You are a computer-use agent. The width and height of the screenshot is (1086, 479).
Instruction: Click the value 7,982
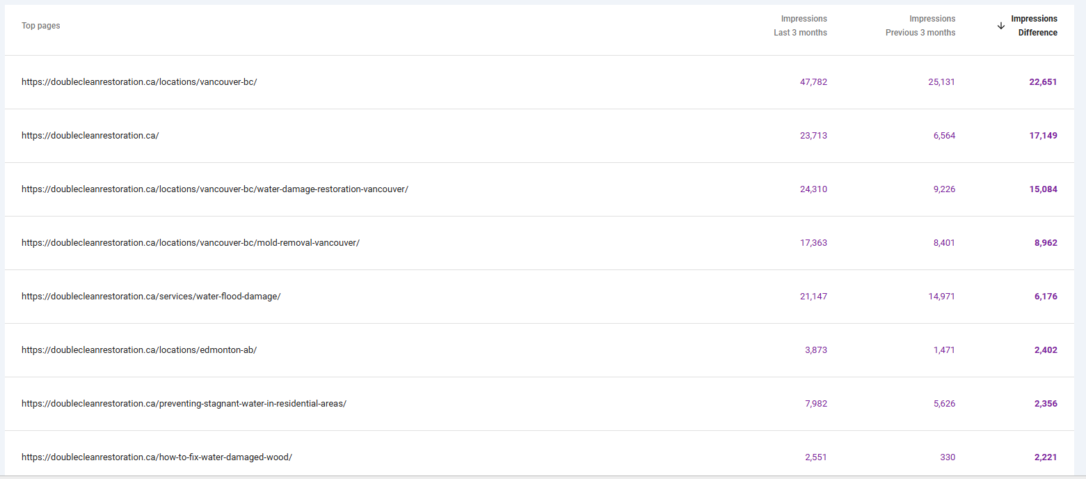tap(816, 404)
